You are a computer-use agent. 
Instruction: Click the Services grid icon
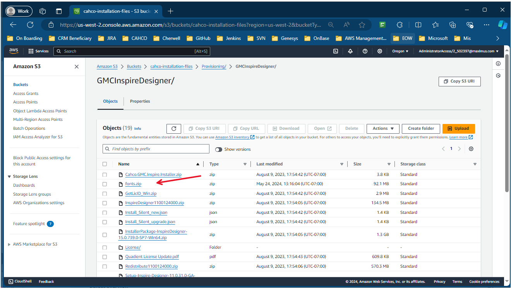point(31,51)
